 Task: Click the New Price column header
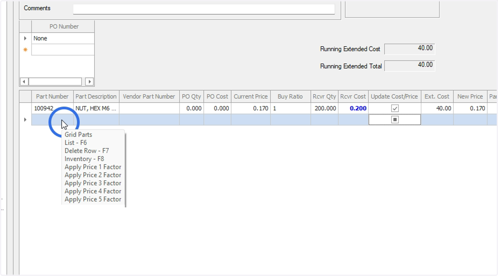click(x=471, y=96)
